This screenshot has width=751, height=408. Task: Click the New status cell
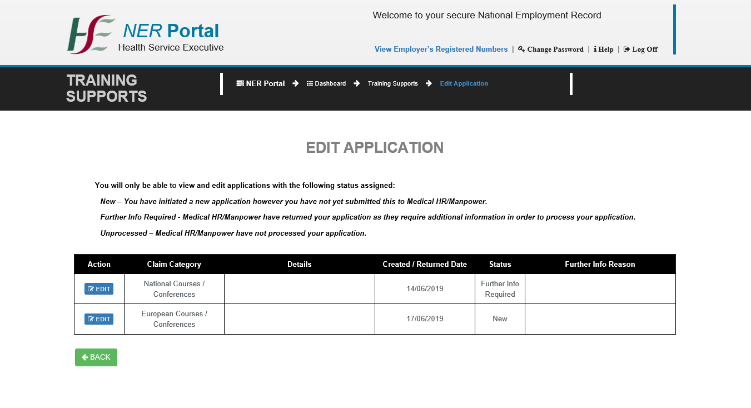500,319
